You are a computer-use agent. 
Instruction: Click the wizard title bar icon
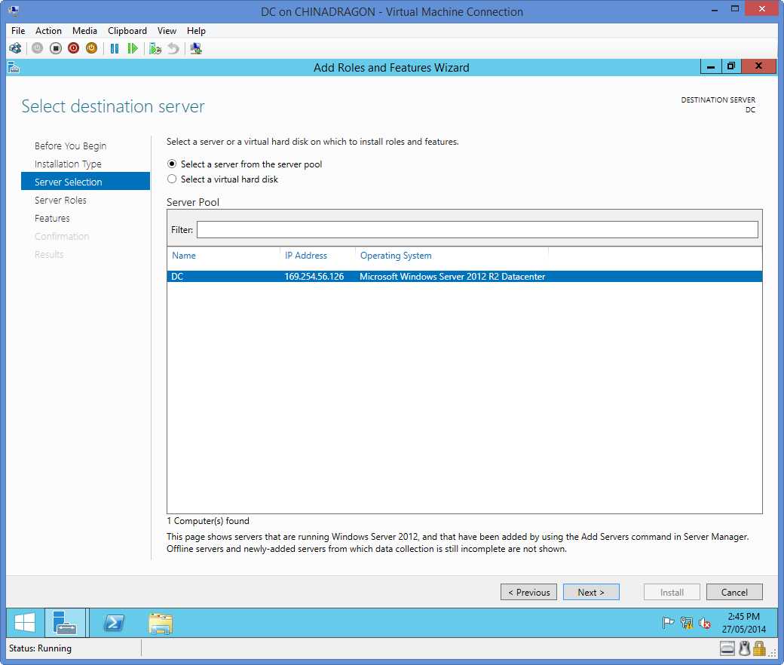click(x=14, y=68)
